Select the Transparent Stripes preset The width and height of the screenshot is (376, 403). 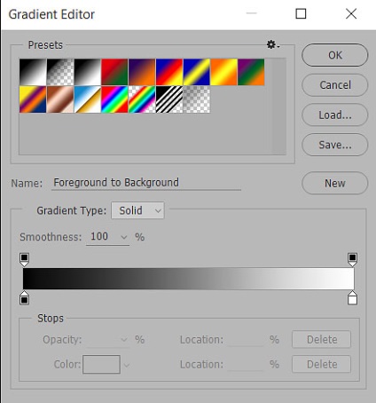(x=169, y=99)
